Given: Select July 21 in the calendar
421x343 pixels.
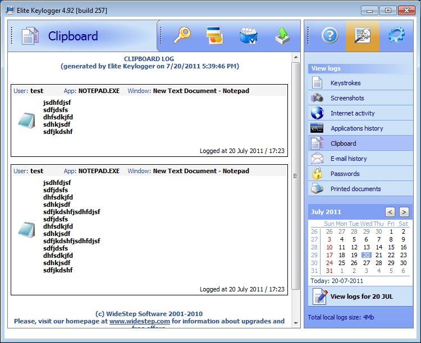Looking at the screenshot, I should pyautogui.click(x=379, y=255).
